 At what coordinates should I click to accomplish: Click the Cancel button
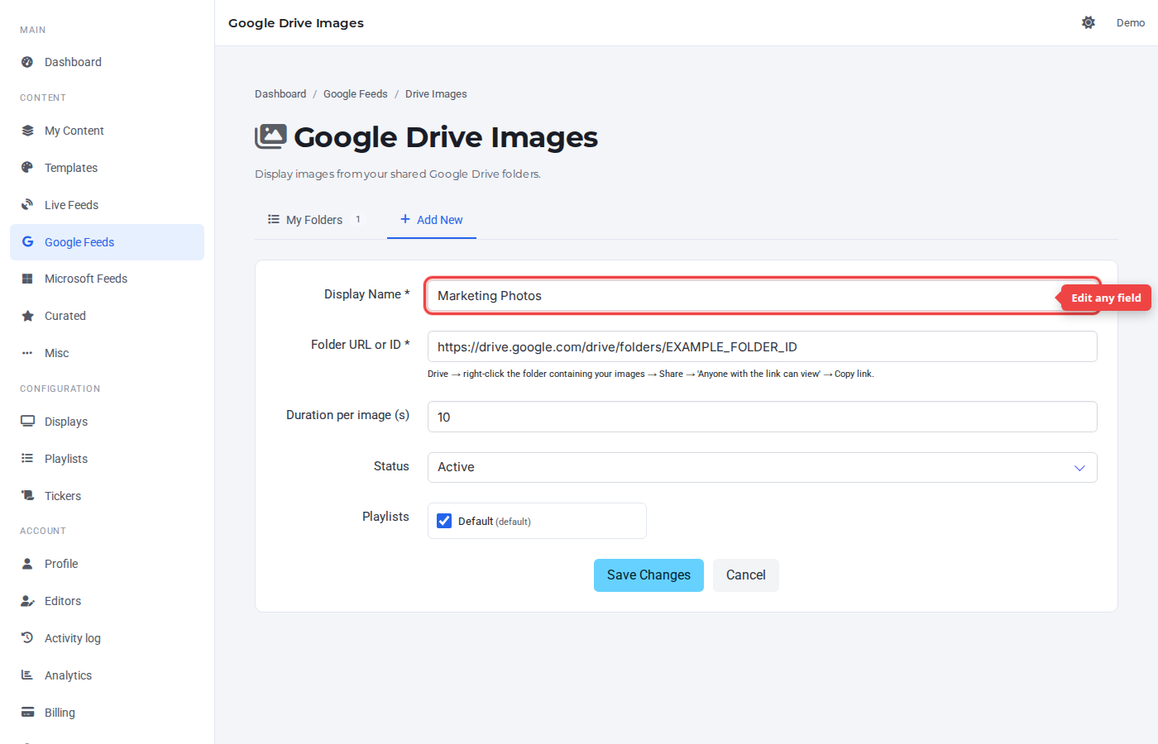click(746, 575)
